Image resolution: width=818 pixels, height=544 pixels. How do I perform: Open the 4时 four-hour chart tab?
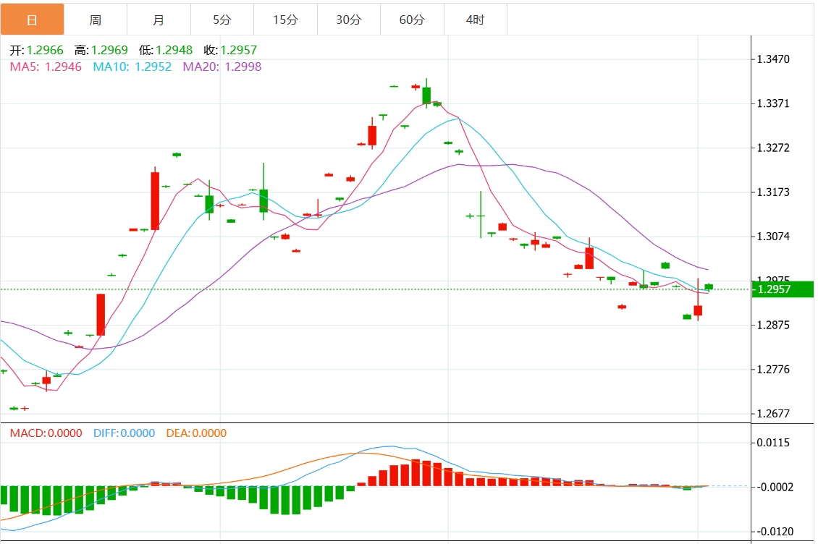pyautogui.click(x=475, y=20)
